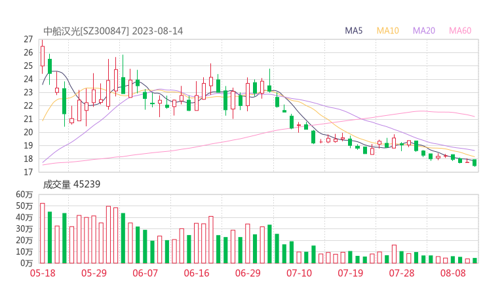Click the 06-07 date axis label
The image size is (485, 288).
pos(145,273)
